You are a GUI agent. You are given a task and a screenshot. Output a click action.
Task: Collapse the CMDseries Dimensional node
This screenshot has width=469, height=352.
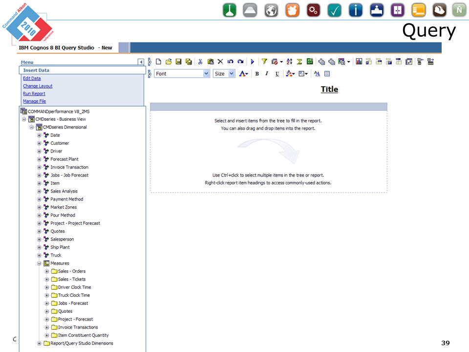(x=31, y=127)
